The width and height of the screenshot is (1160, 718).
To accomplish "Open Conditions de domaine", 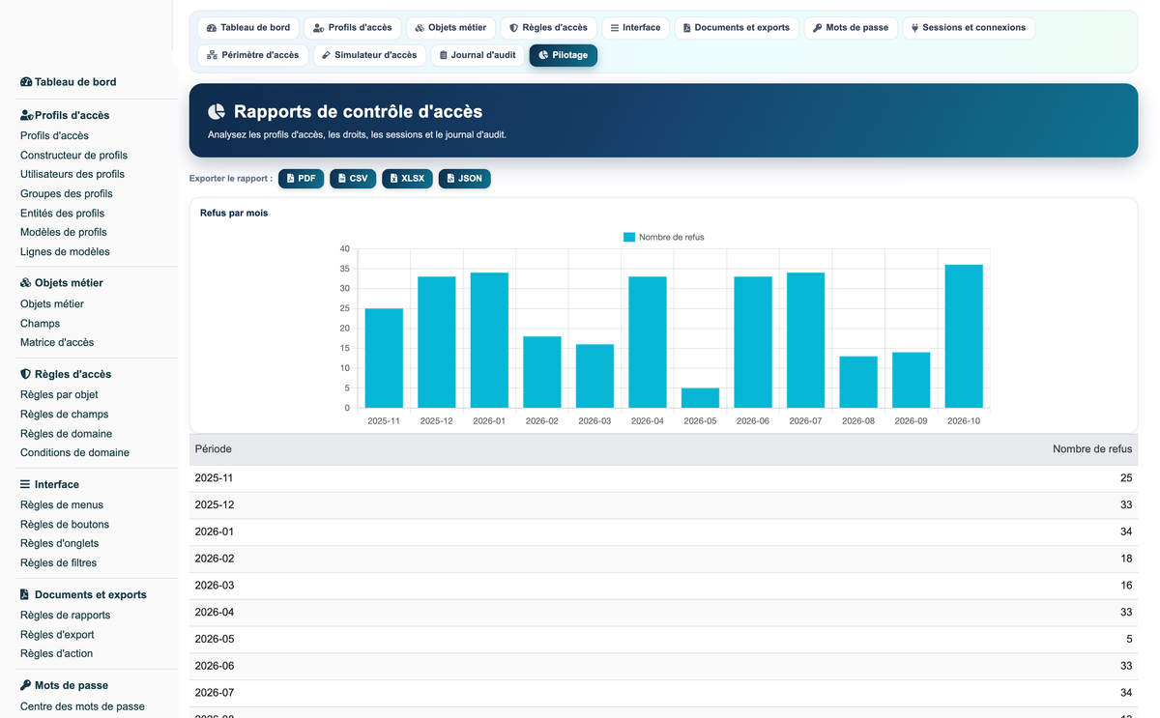I will 74,453.
